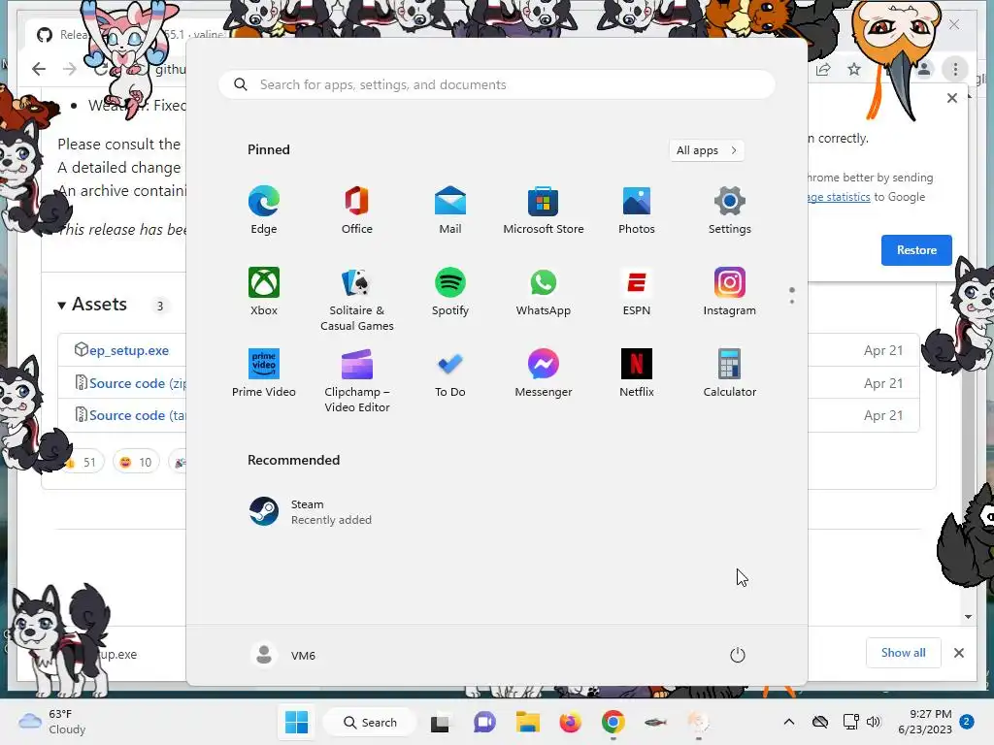Go to next page of pinned apps

[792, 302]
